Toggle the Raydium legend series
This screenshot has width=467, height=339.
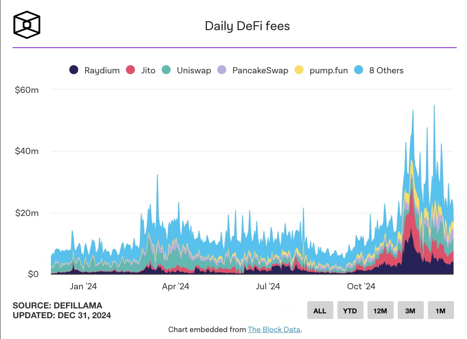(x=95, y=70)
